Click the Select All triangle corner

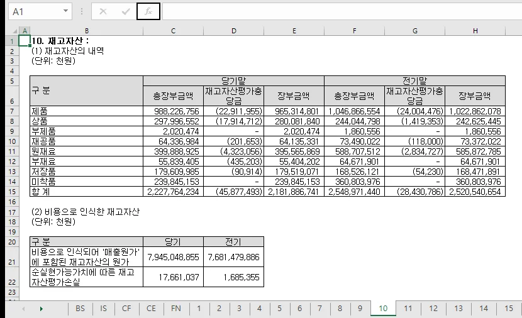[x=14, y=31]
